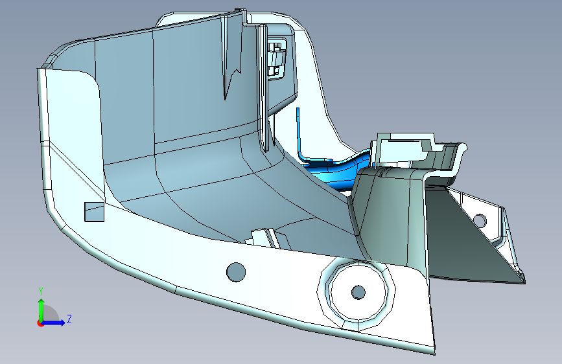Click the blue Z axis label
The height and width of the screenshot is (364, 562).
tap(69, 319)
